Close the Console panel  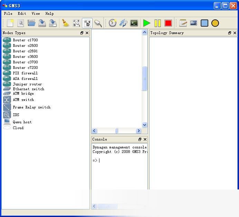tap(145, 139)
